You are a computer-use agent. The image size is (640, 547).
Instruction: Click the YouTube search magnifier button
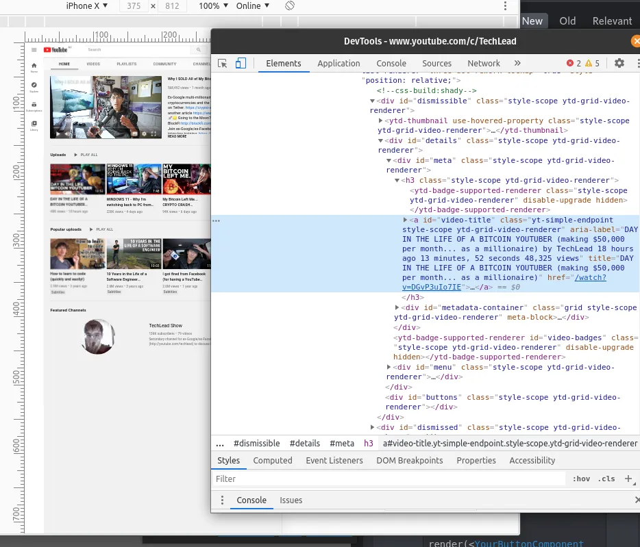pyautogui.click(x=198, y=49)
